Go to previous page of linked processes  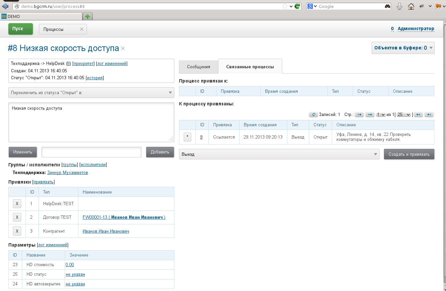pyautogui.click(x=370, y=115)
